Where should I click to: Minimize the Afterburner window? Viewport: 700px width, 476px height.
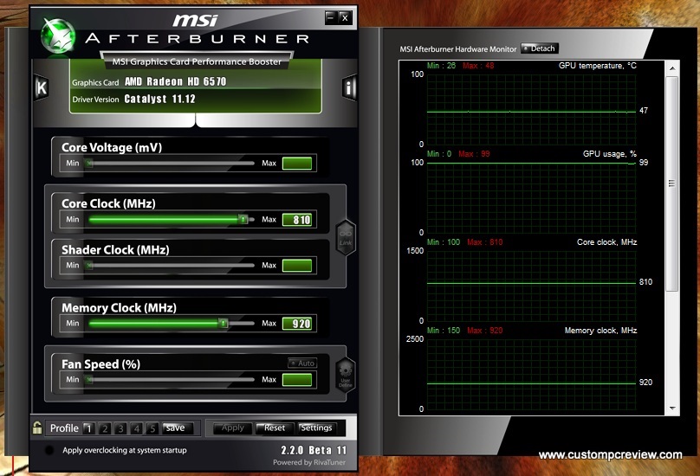click(x=330, y=18)
